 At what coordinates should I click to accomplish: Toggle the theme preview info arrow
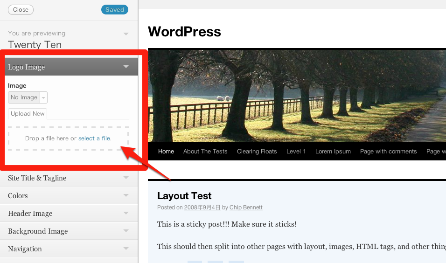[x=126, y=34]
